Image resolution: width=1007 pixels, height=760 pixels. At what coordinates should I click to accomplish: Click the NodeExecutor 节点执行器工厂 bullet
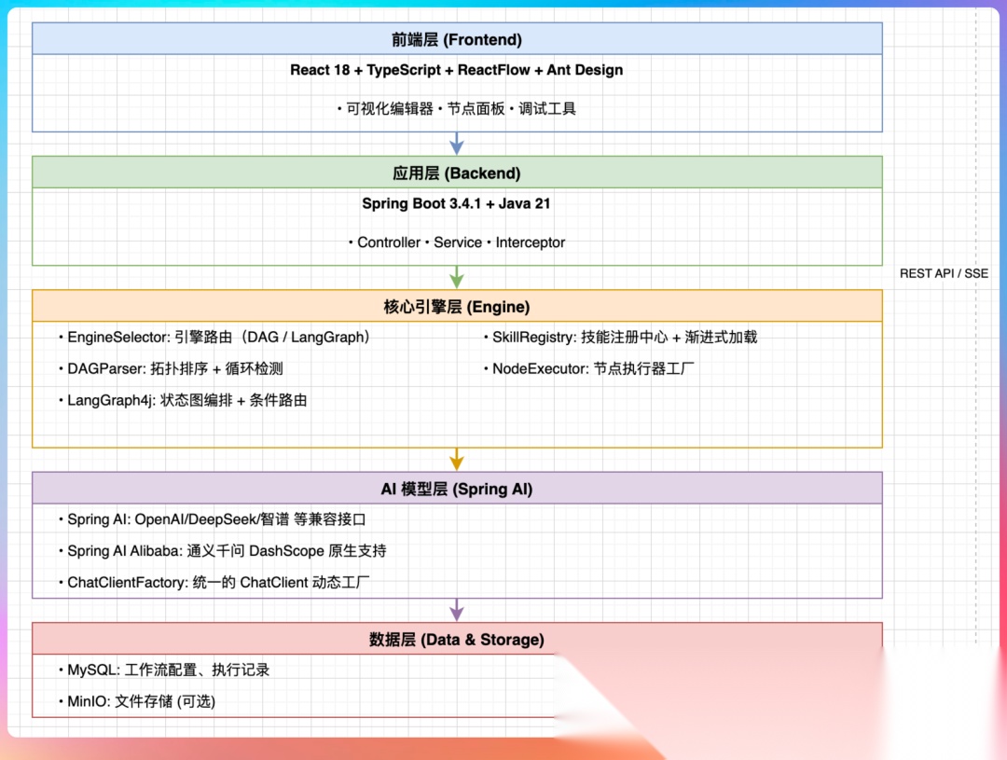tap(589, 368)
